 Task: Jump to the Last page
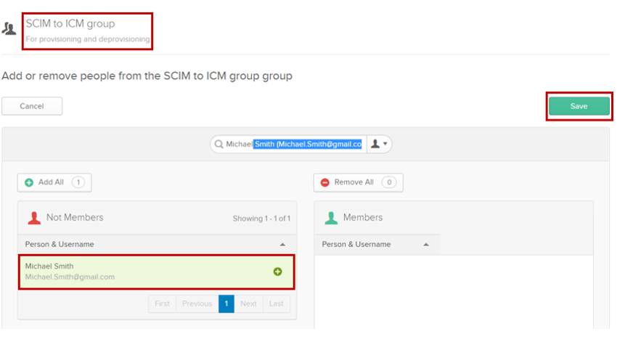[x=276, y=304]
